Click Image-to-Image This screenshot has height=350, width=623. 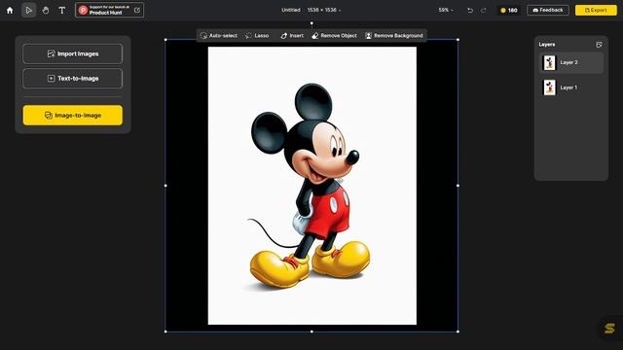click(x=73, y=115)
